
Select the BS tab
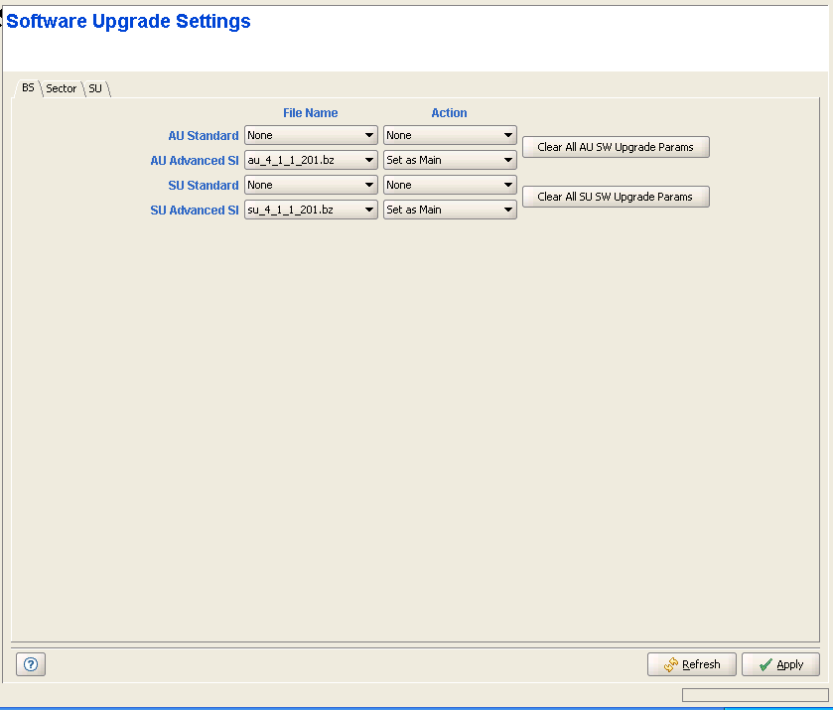click(28, 87)
